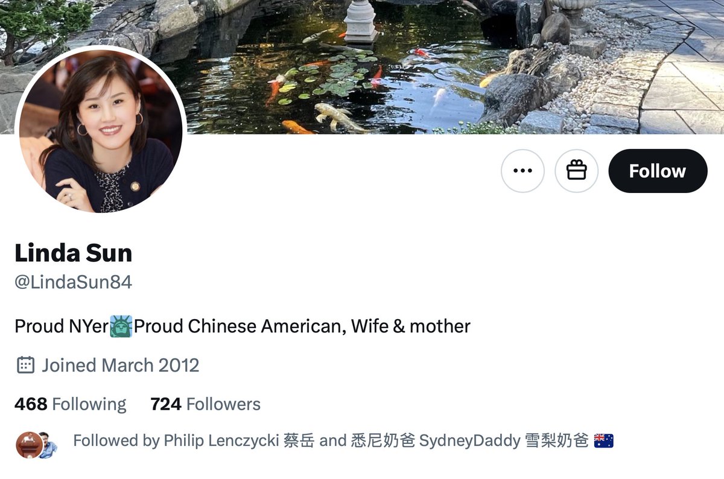Open the right small follower avatar
The image size is (724, 479).
[48, 446]
